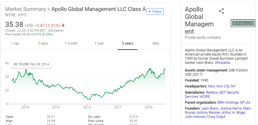
Task: Click the Apollo logo thumbnail
Action: [x=243, y=23]
